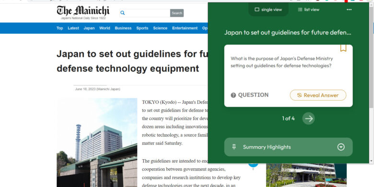The width and height of the screenshot is (374, 187).
Task: Open the Top nav menu
Action: point(59,28)
